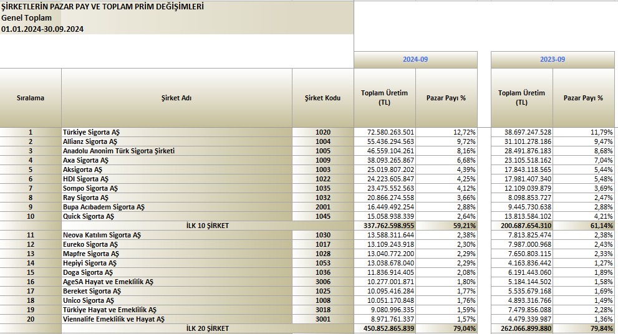The height and width of the screenshot is (334, 618).
Task: Select company code cell 1020
Action: [x=323, y=132]
